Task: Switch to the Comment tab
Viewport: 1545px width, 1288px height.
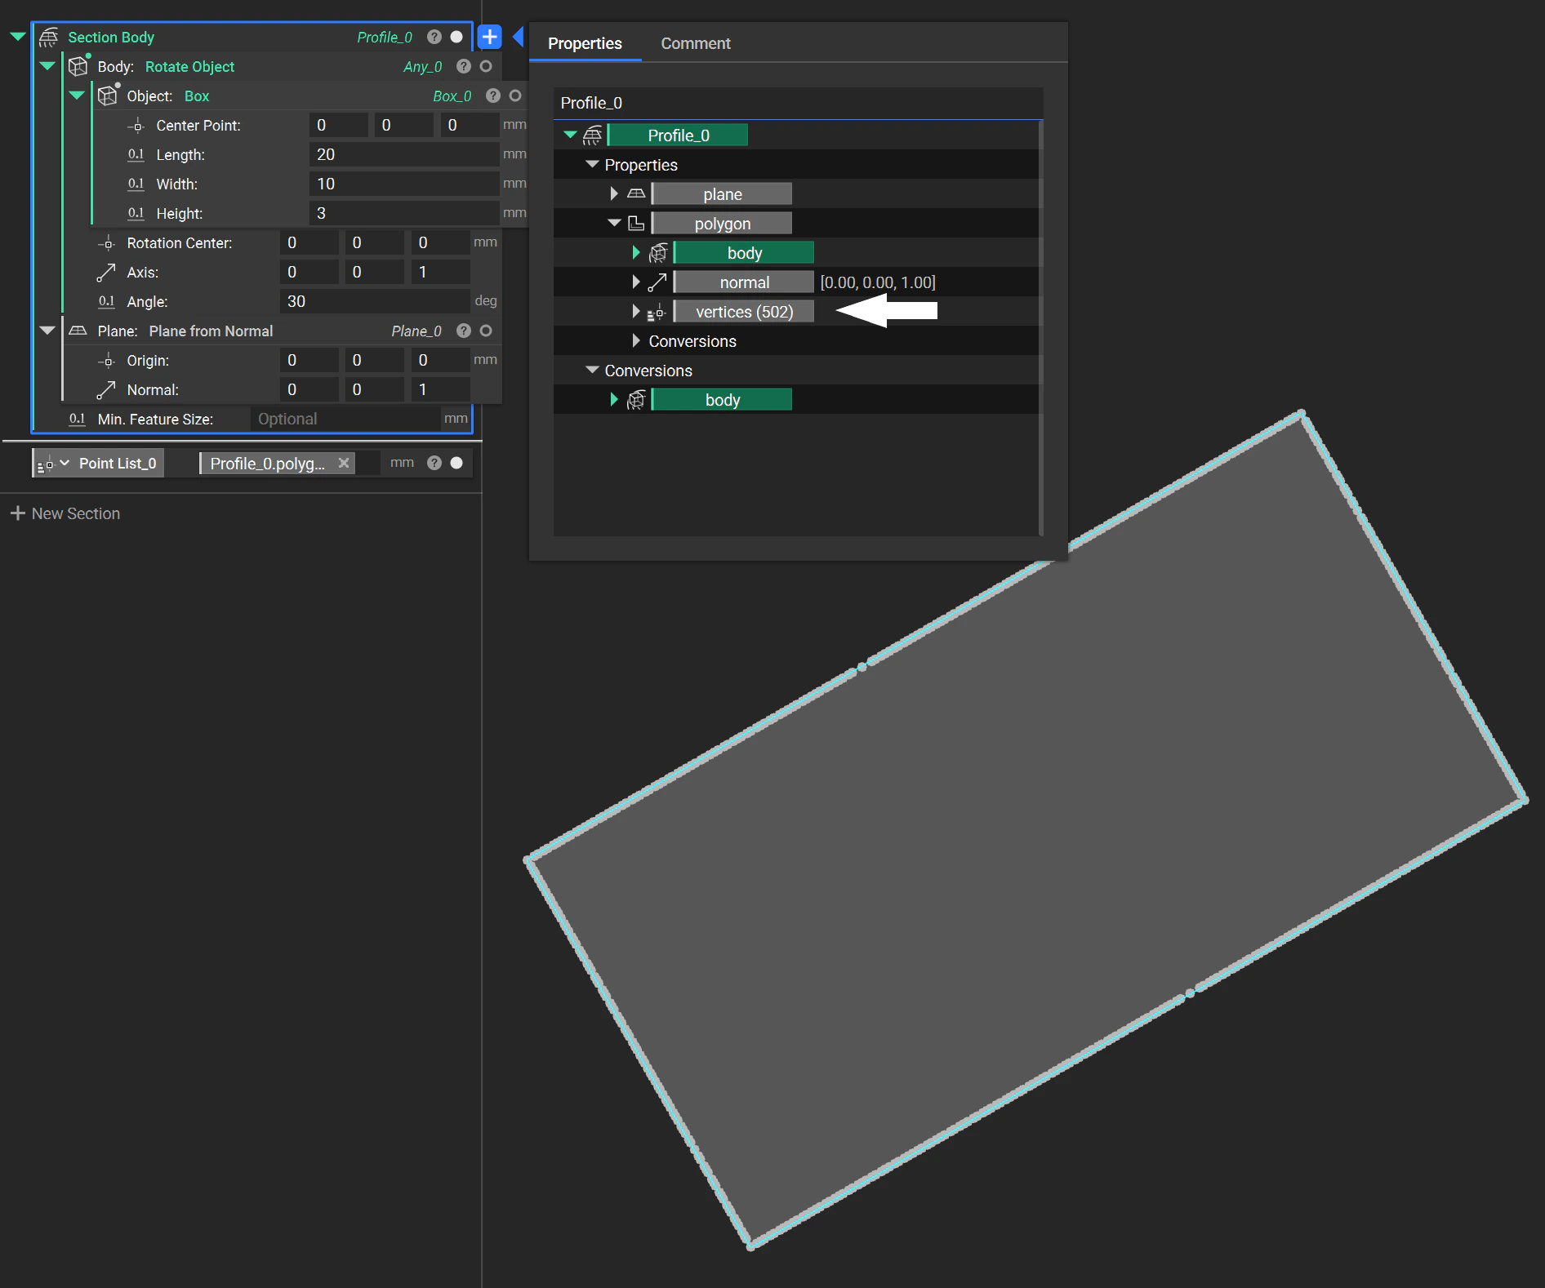Action: (x=695, y=43)
